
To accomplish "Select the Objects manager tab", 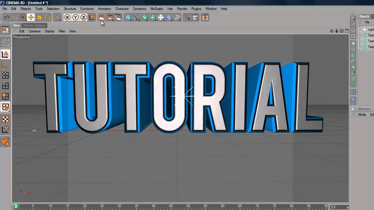I will coord(364,16).
